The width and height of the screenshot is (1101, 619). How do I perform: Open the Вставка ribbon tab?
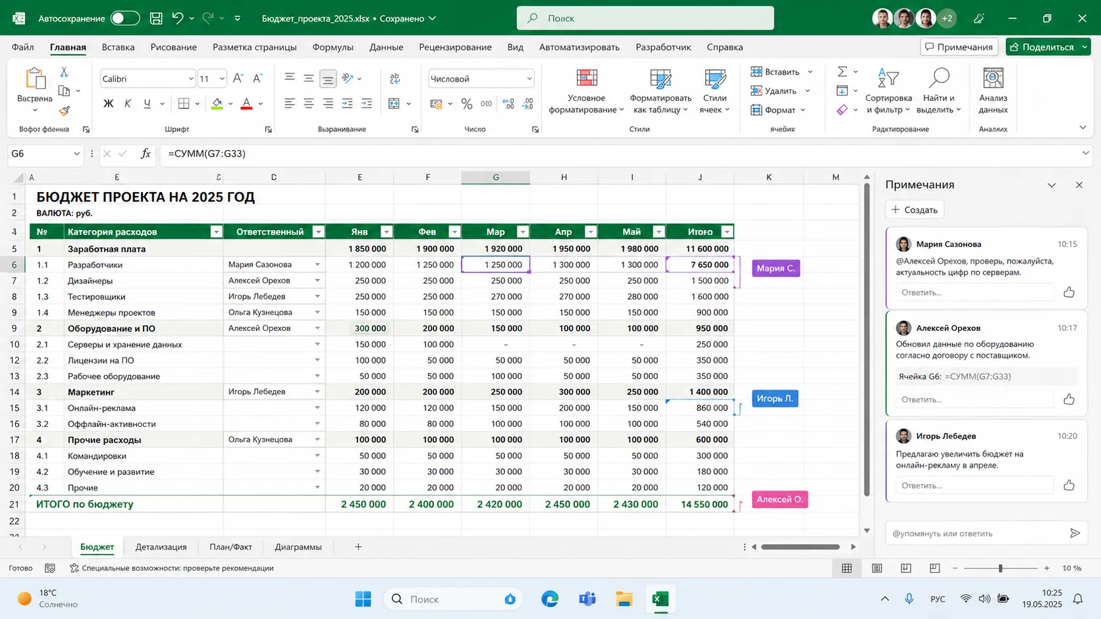click(119, 47)
